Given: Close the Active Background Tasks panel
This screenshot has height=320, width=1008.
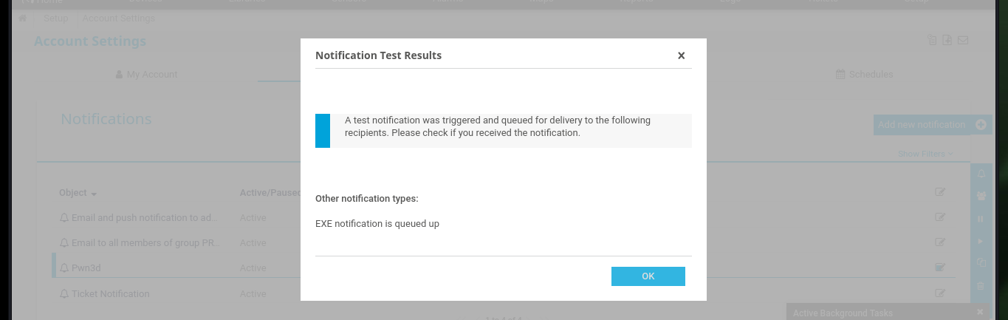Looking at the screenshot, I should point(980,313).
